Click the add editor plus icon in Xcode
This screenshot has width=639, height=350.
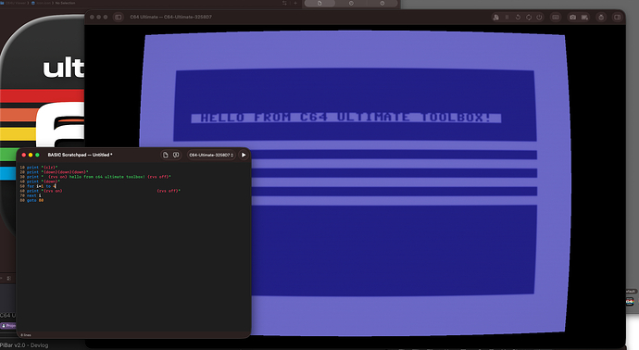point(295,4)
